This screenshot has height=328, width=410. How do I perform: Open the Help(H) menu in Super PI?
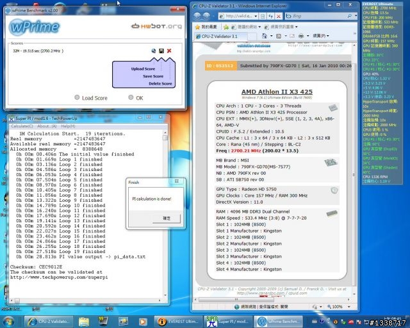point(68,126)
